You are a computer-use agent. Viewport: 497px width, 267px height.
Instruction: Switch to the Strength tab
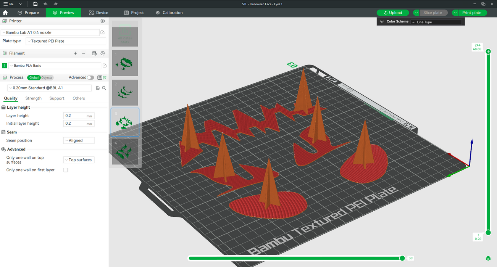coord(34,98)
